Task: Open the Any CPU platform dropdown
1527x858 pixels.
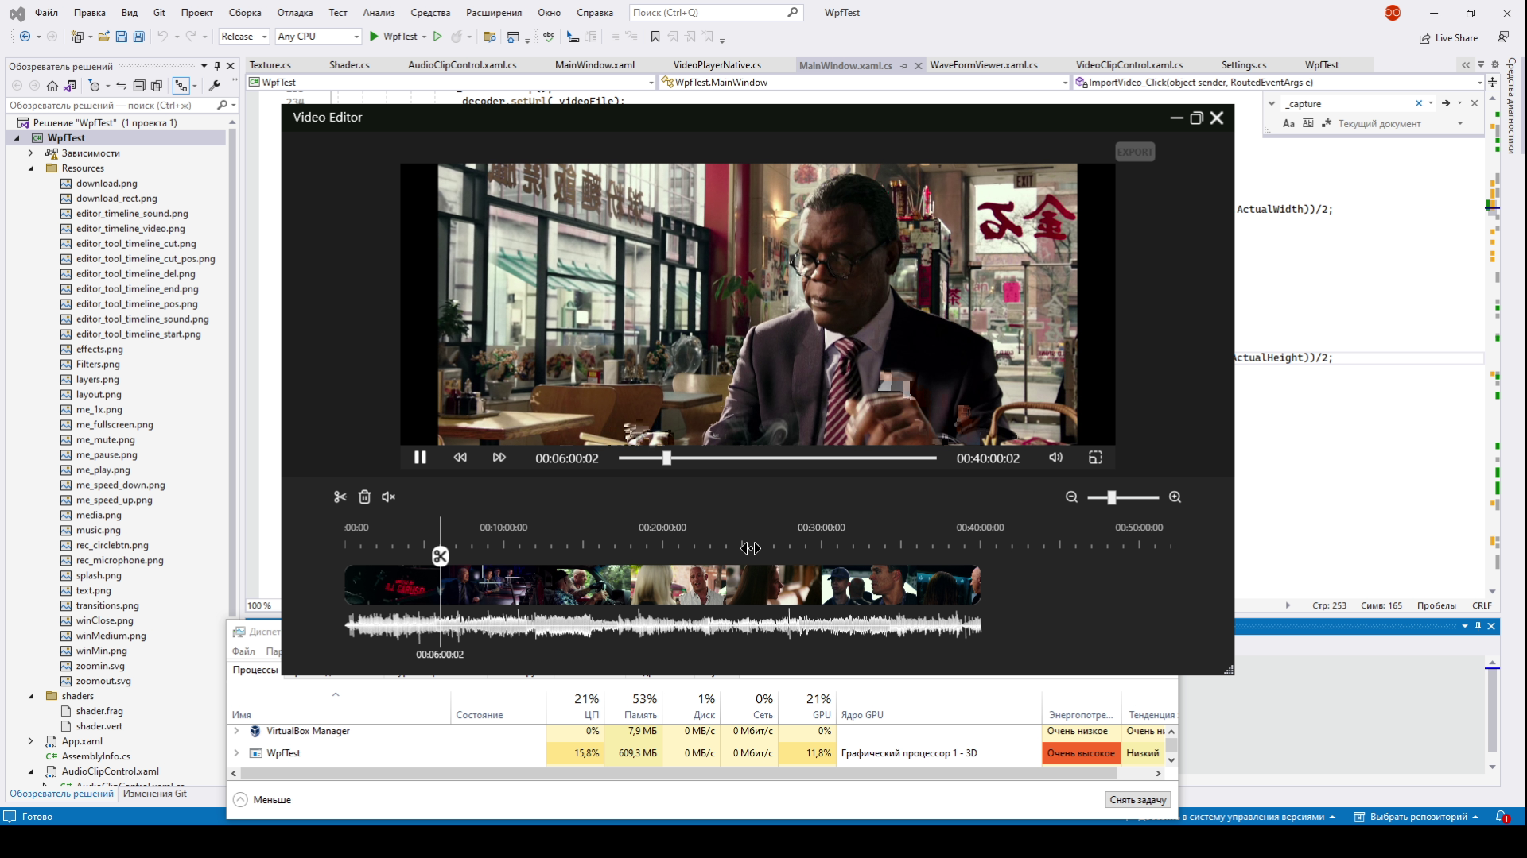Action: 318,37
